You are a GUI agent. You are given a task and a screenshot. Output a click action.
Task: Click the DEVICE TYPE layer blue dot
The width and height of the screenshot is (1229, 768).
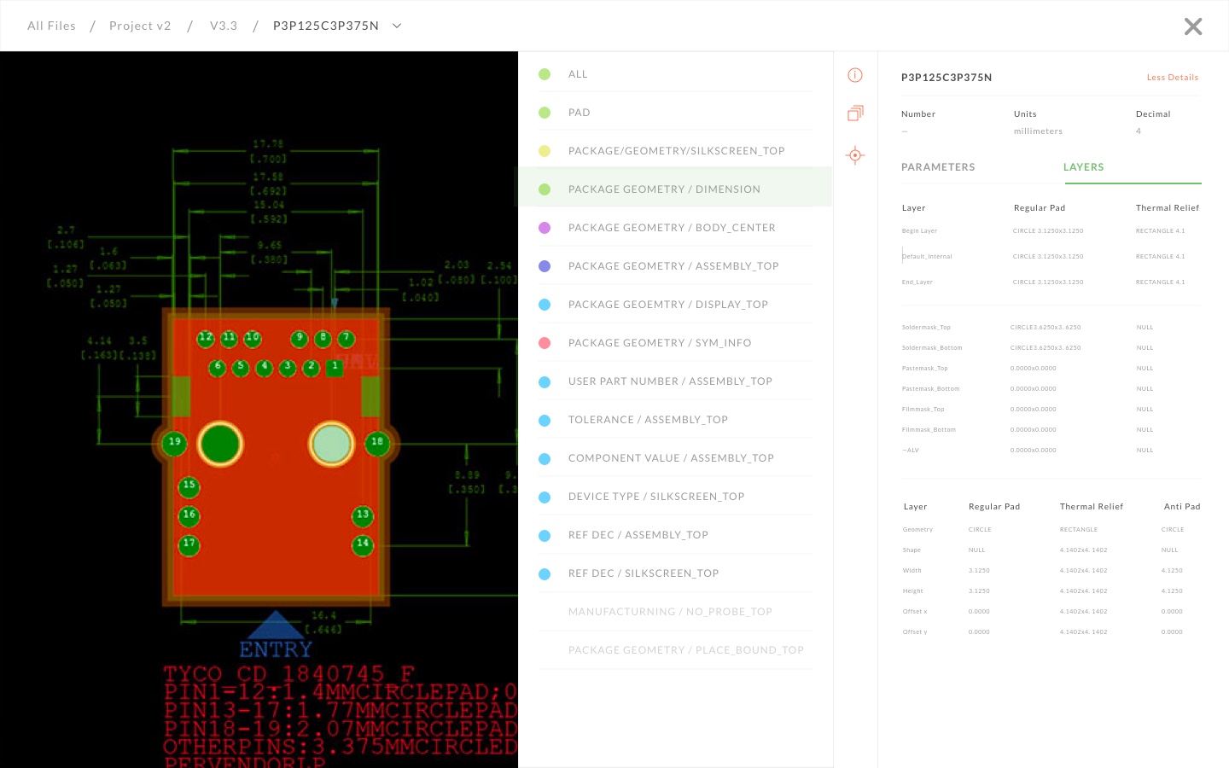pos(545,497)
